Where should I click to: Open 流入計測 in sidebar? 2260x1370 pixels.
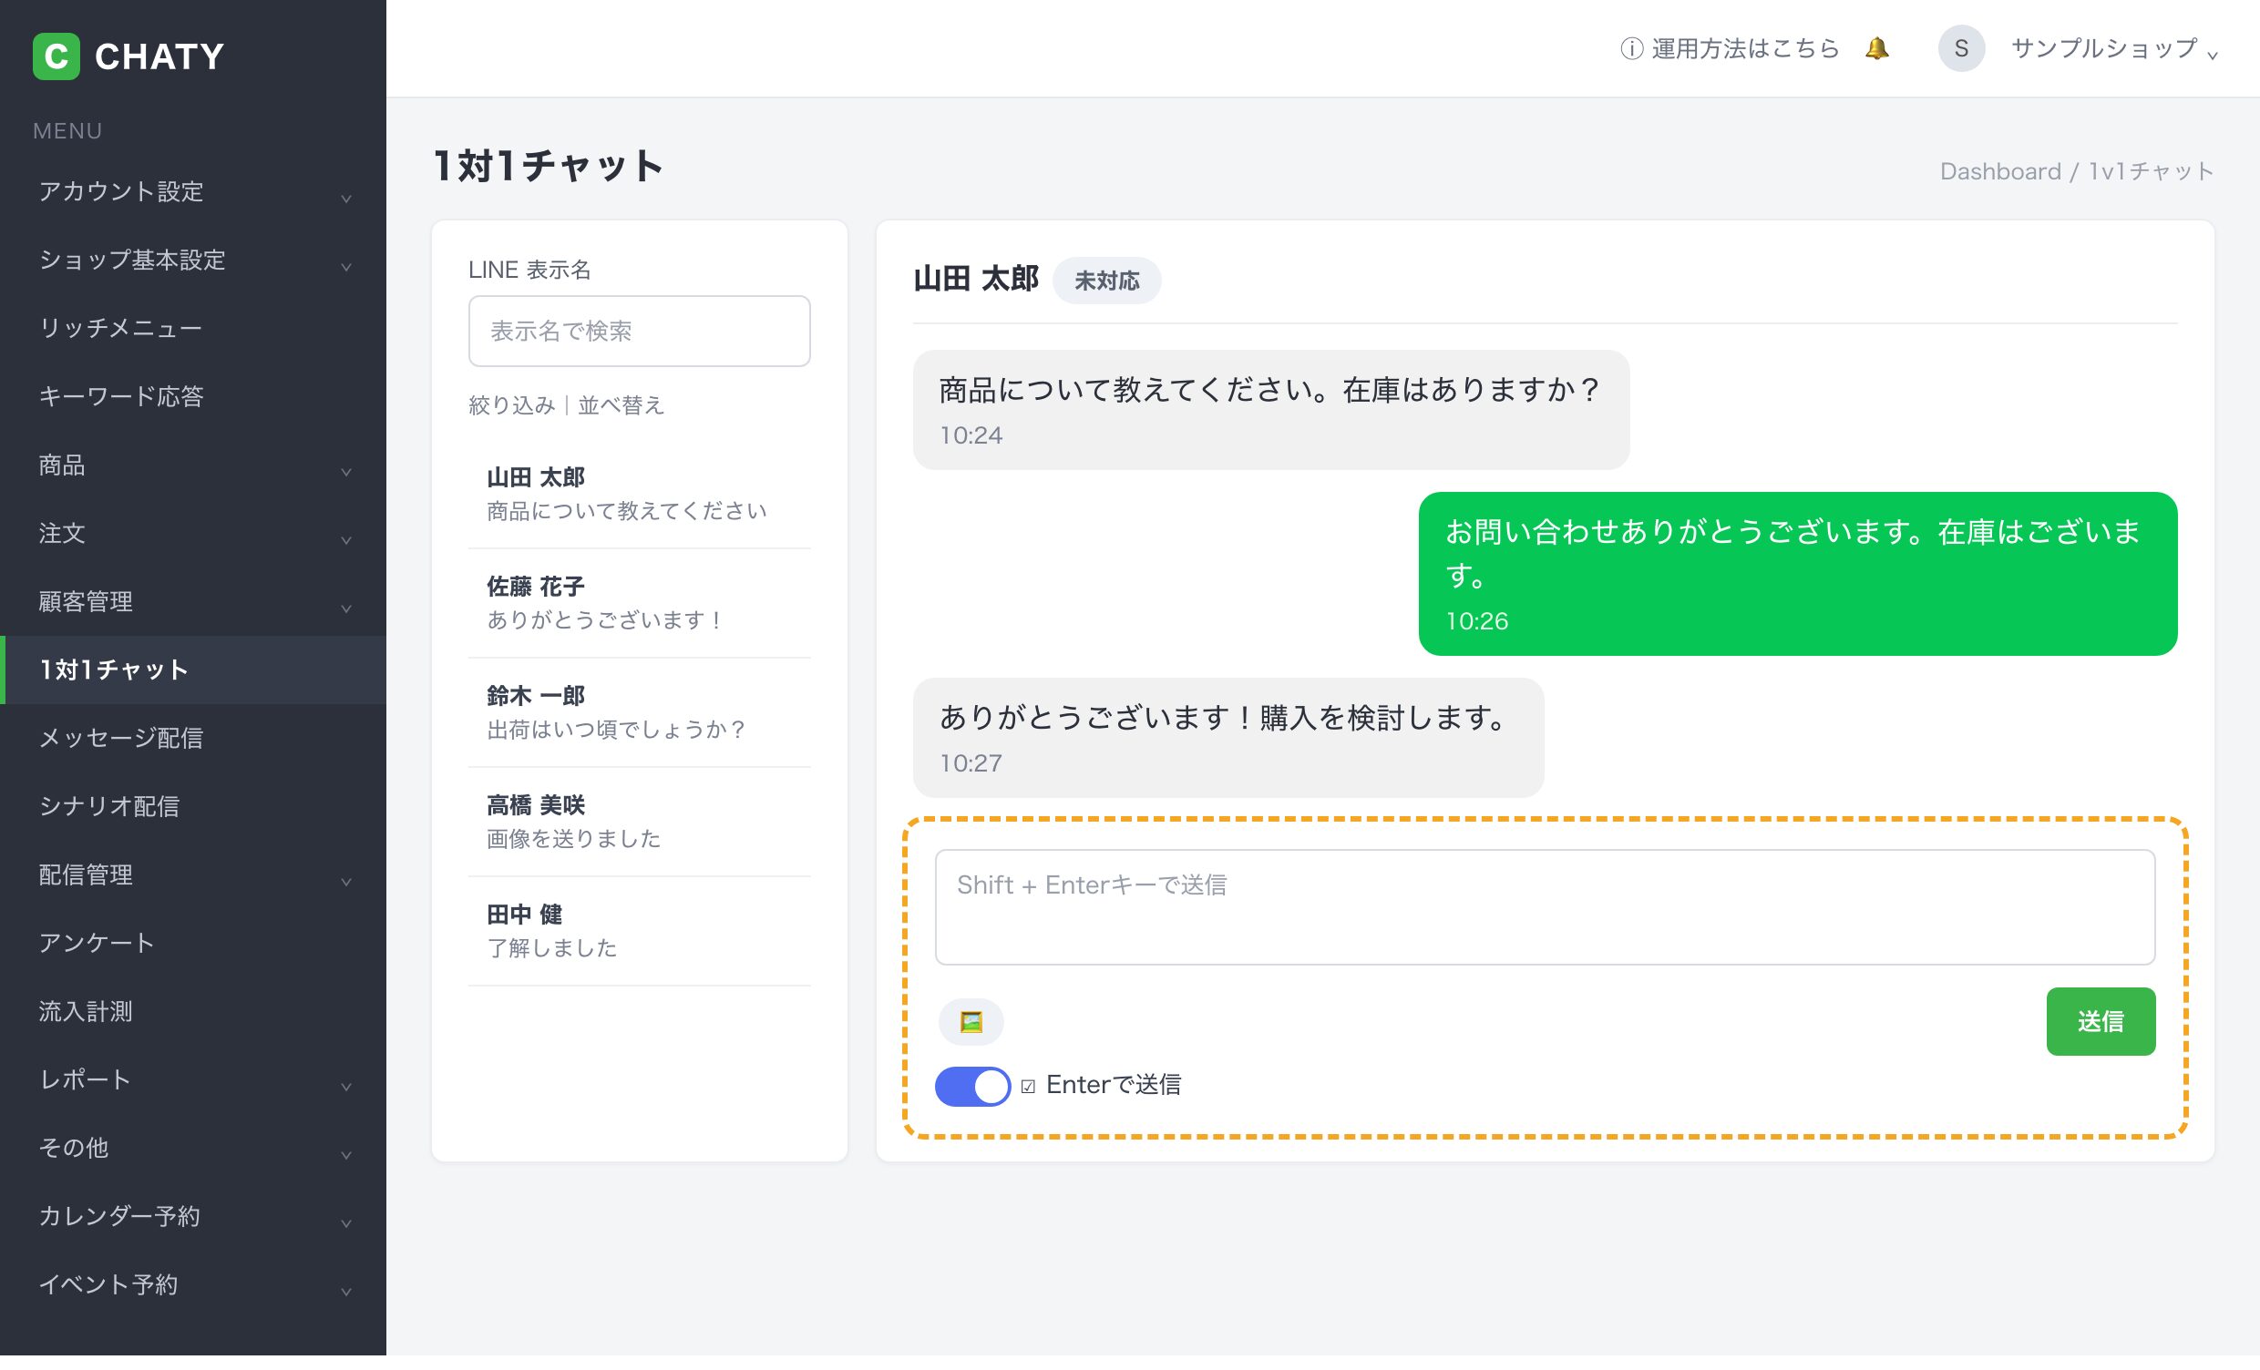pos(192,1011)
